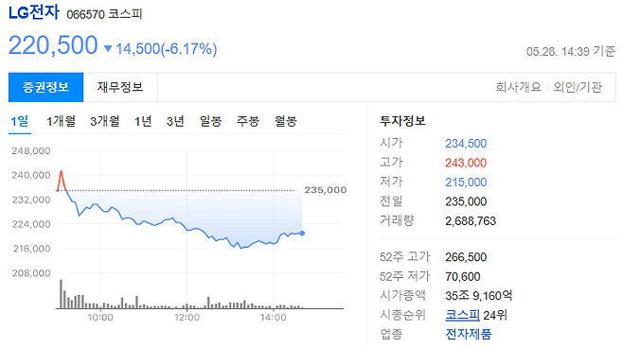Switch to the 재무정보 tab
The height and width of the screenshot is (348, 623).
pos(120,87)
